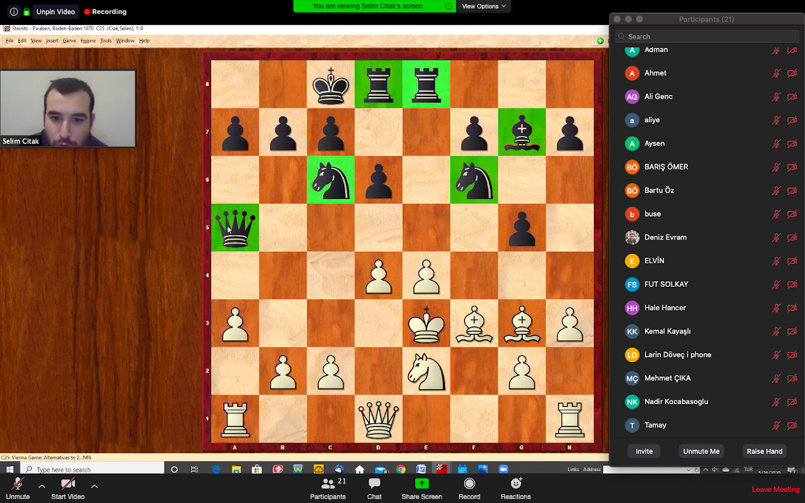Click the Unmute microphone icon
Screen dimensions: 805x503
click(x=18, y=485)
